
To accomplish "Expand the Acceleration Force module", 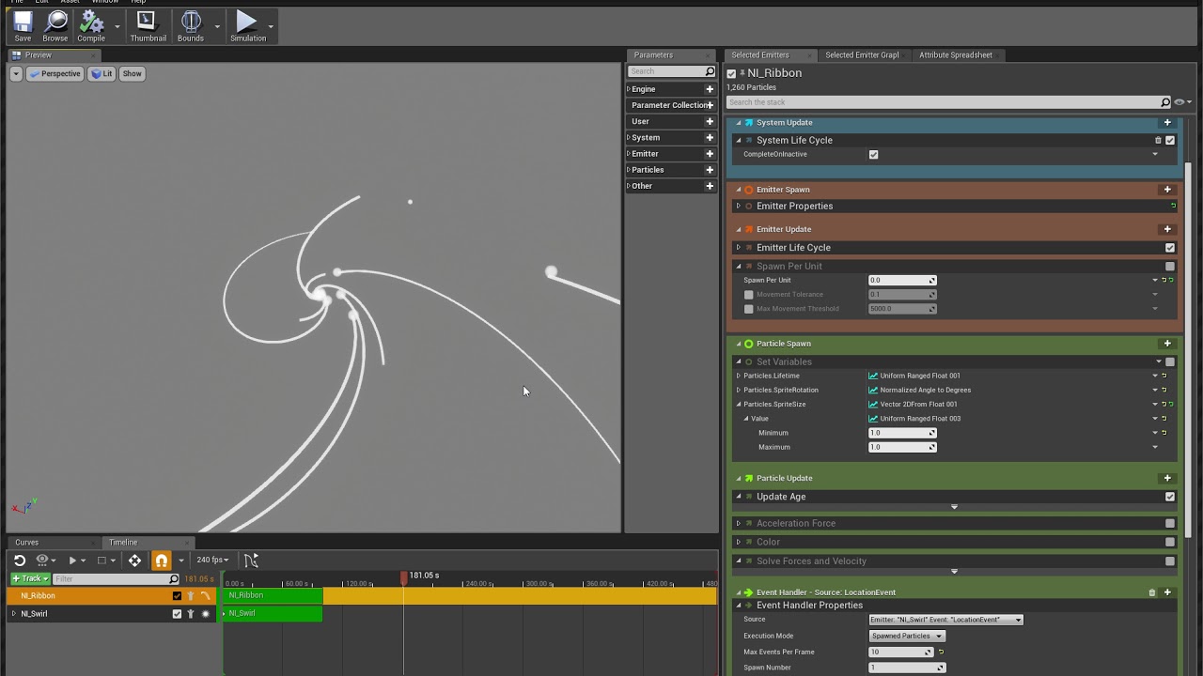I will [x=738, y=524].
